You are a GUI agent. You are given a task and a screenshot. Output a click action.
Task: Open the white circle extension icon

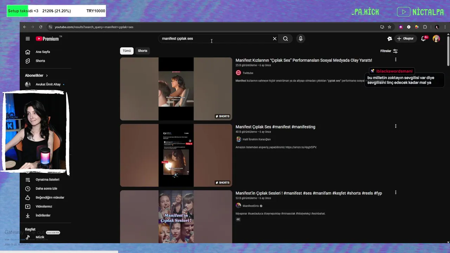(x=409, y=27)
